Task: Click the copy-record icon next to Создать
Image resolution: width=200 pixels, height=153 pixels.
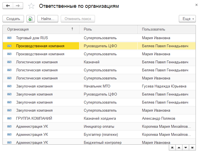Action: point(30,19)
